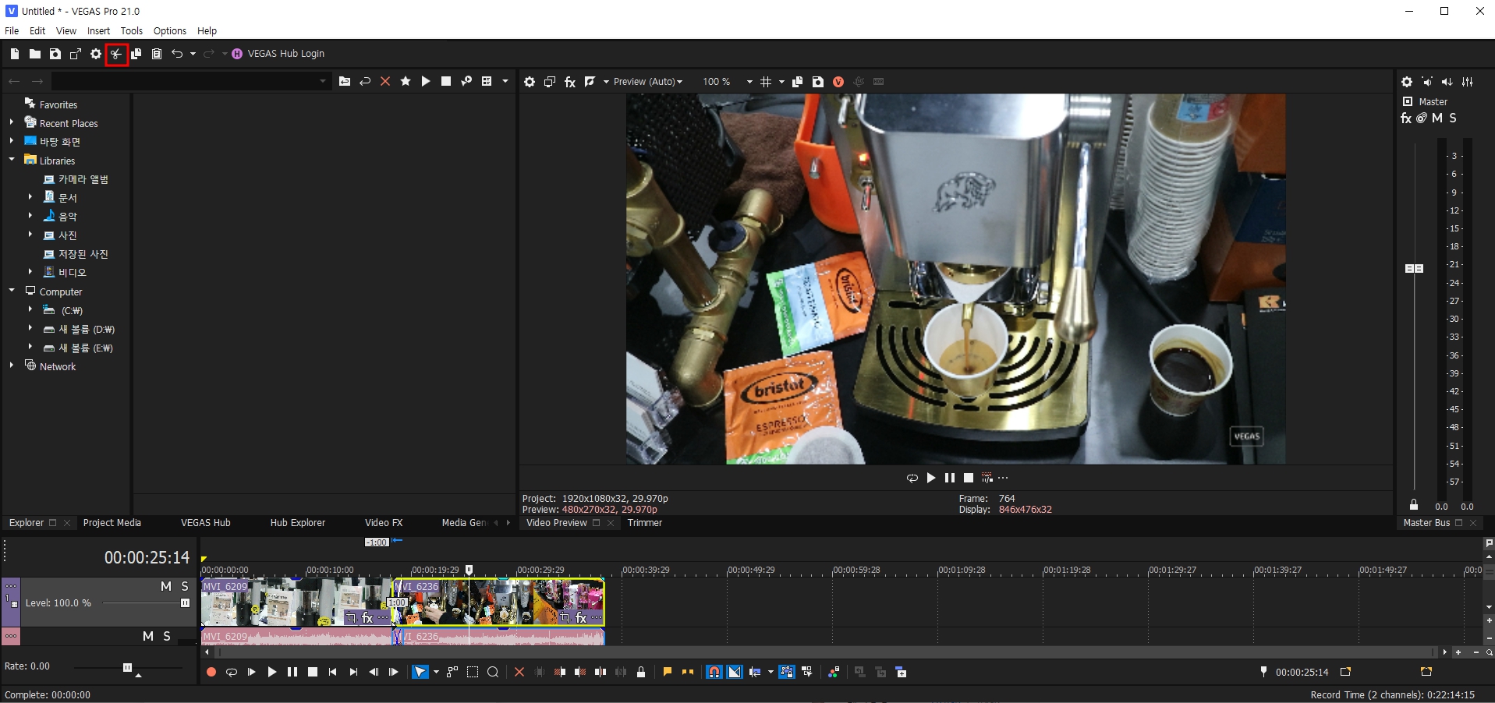Mute the video track (M)
Image resolution: width=1495 pixels, height=703 pixels.
pos(166,586)
